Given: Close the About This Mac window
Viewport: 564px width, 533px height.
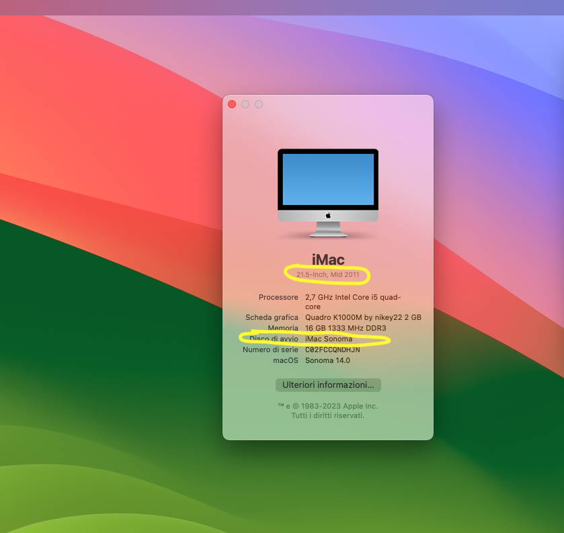Looking at the screenshot, I should click(x=232, y=104).
